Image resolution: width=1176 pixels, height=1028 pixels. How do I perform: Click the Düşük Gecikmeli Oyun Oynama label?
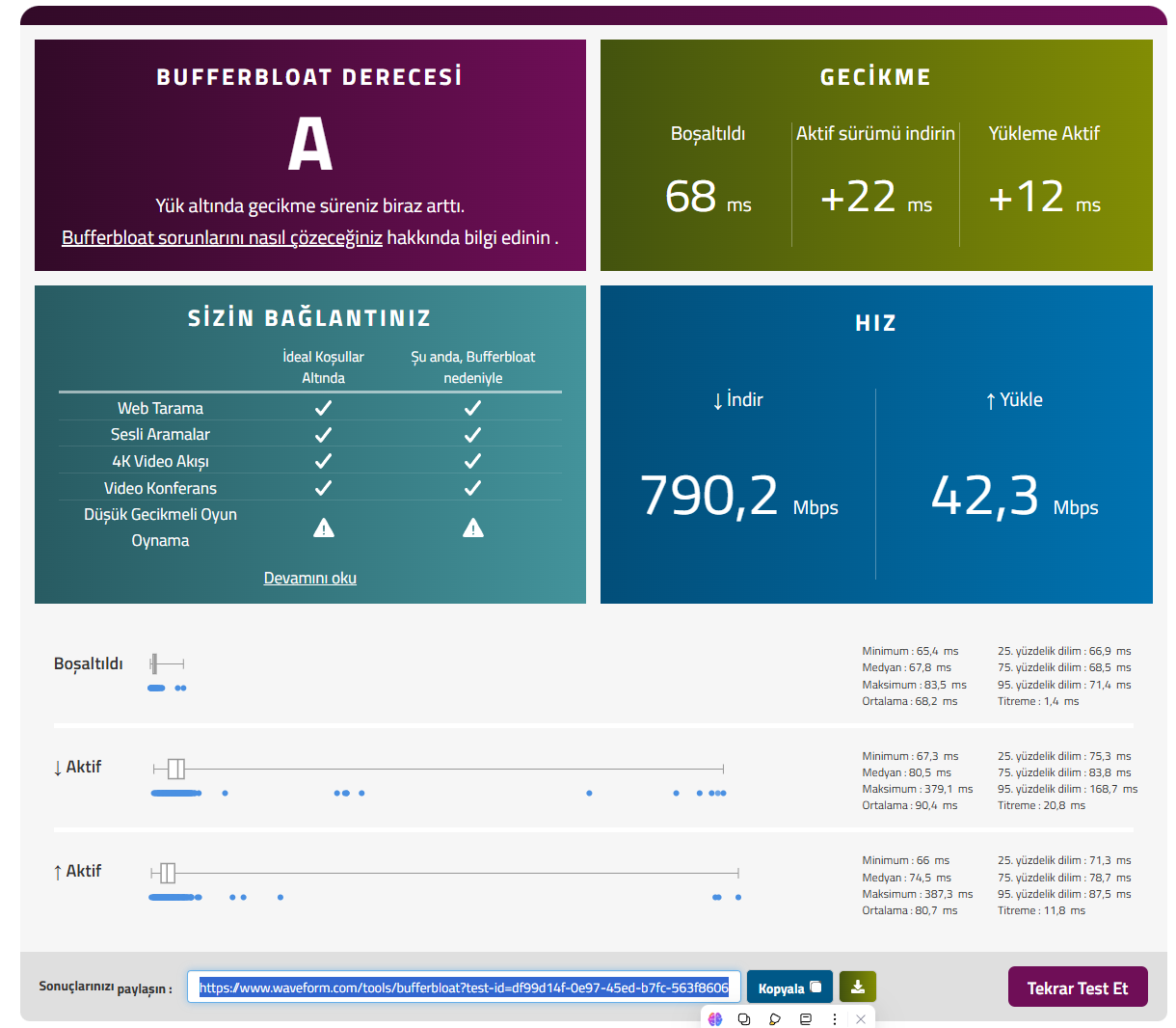click(x=160, y=528)
